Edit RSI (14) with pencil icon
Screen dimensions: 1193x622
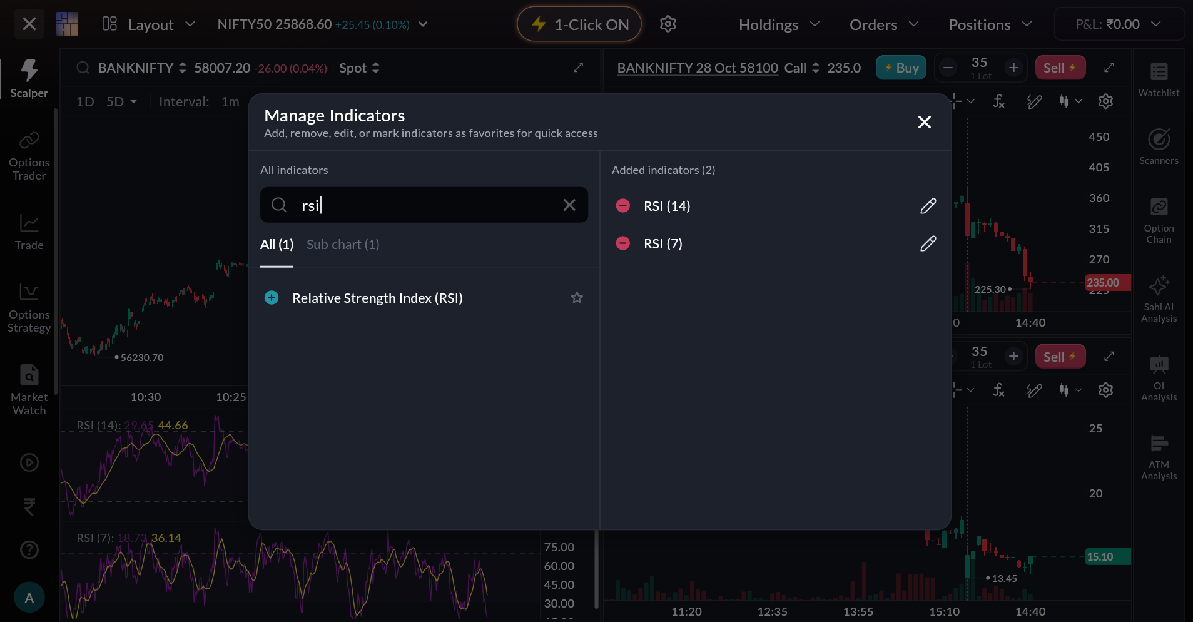click(x=928, y=206)
